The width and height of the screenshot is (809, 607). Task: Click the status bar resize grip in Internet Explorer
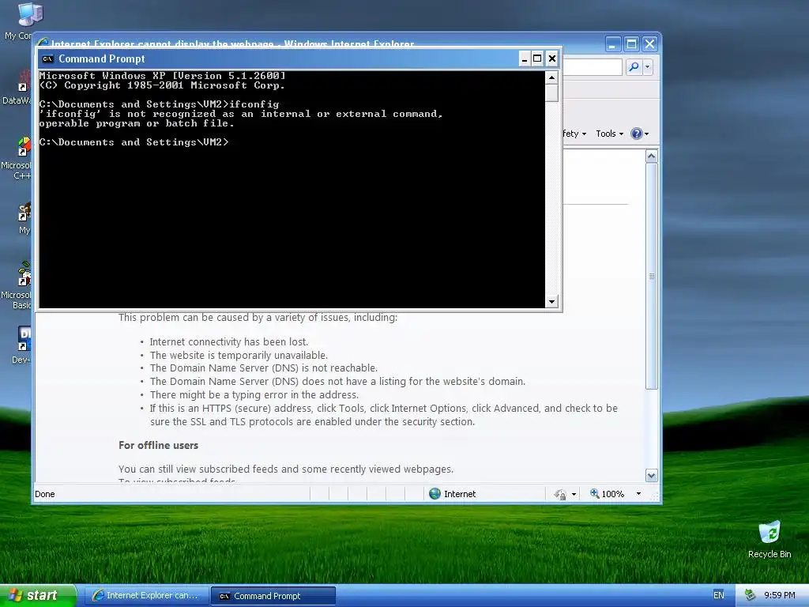(656, 496)
